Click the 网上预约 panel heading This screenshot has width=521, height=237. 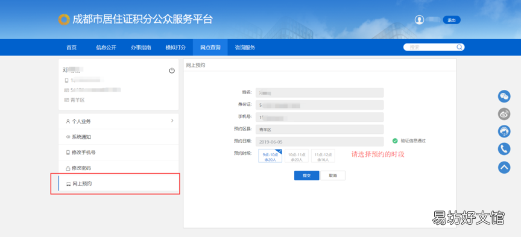(195, 65)
